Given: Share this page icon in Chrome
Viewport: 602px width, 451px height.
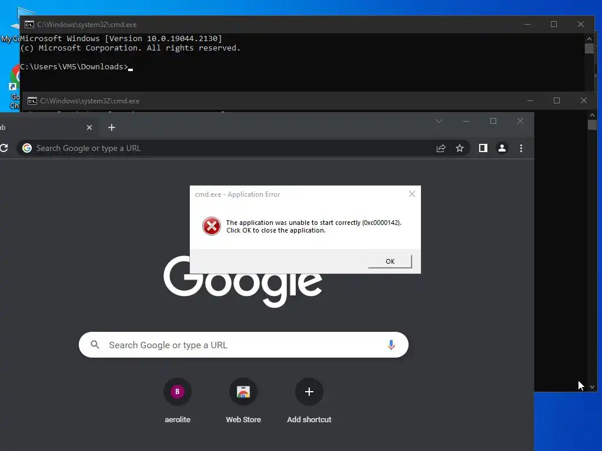Looking at the screenshot, I should click(441, 148).
